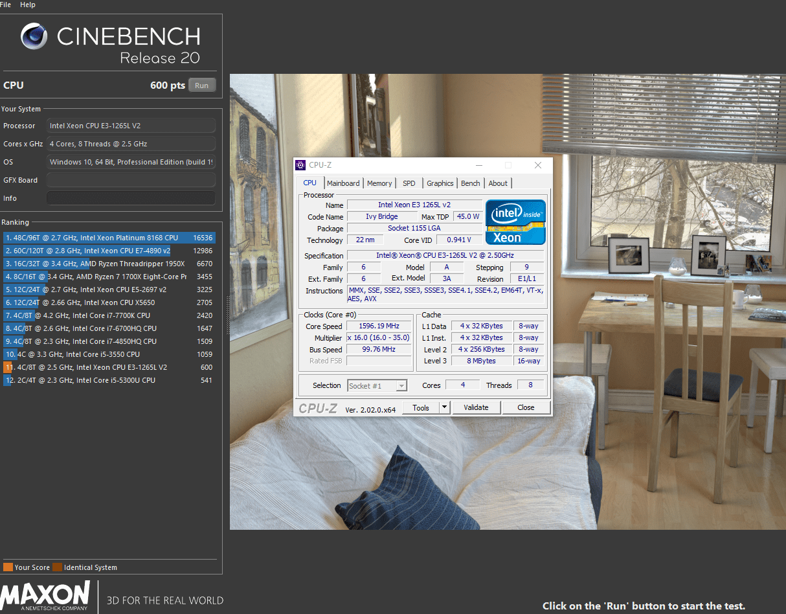The image size is (786, 614).
Task: Open the Socket #1 selection dropdown
Action: [x=377, y=385]
